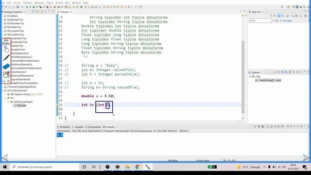The height and width of the screenshot is (175, 311).
Task: Select Test.java in Package Explorer
Action: (21, 105)
